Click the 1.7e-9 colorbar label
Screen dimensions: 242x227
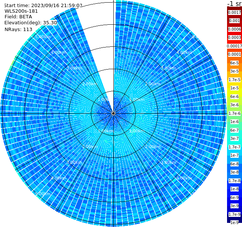pos(235,214)
